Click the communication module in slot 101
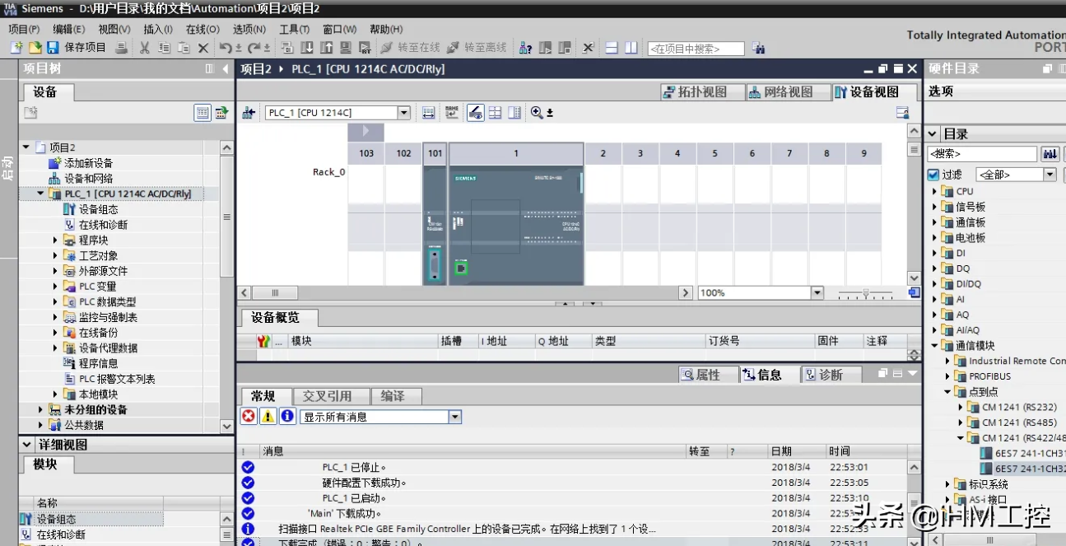This screenshot has width=1066, height=546. pyautogui.click(x=435, y=224)
